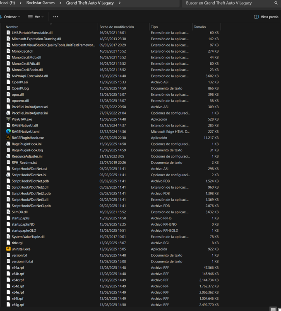Click the opus.dll file icon

pos(8,95)
